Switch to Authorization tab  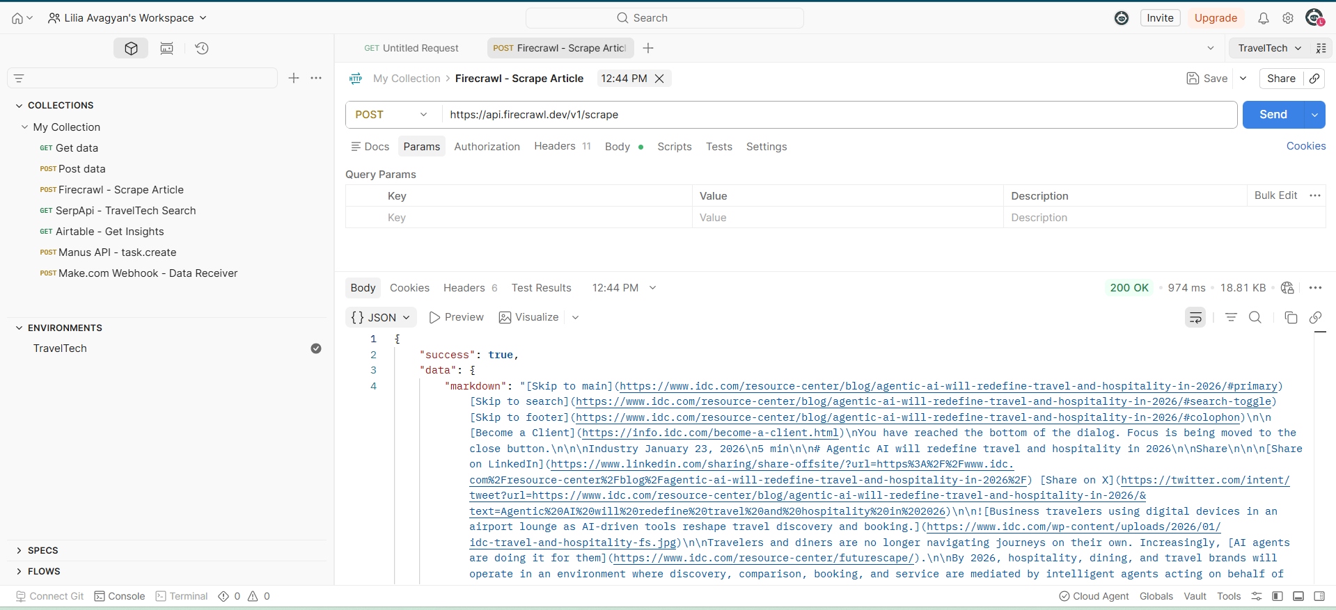pos(487,147)
